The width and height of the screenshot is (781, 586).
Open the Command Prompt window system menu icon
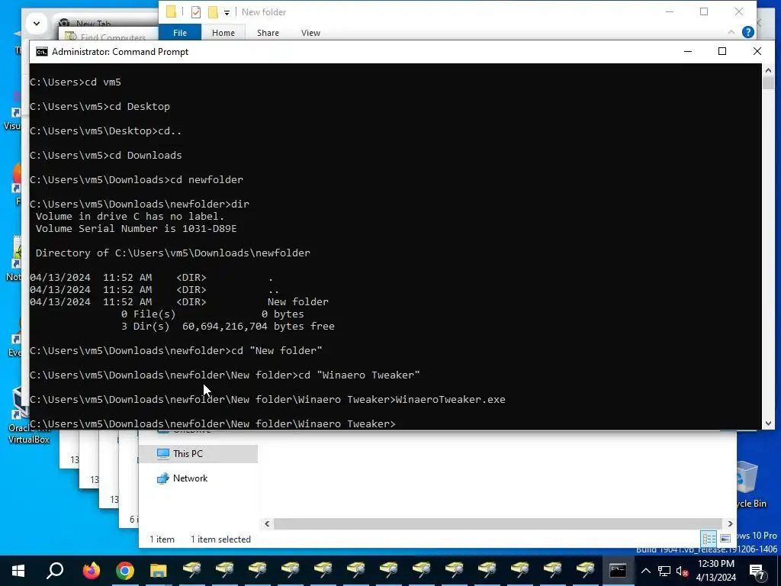[42, 52]
